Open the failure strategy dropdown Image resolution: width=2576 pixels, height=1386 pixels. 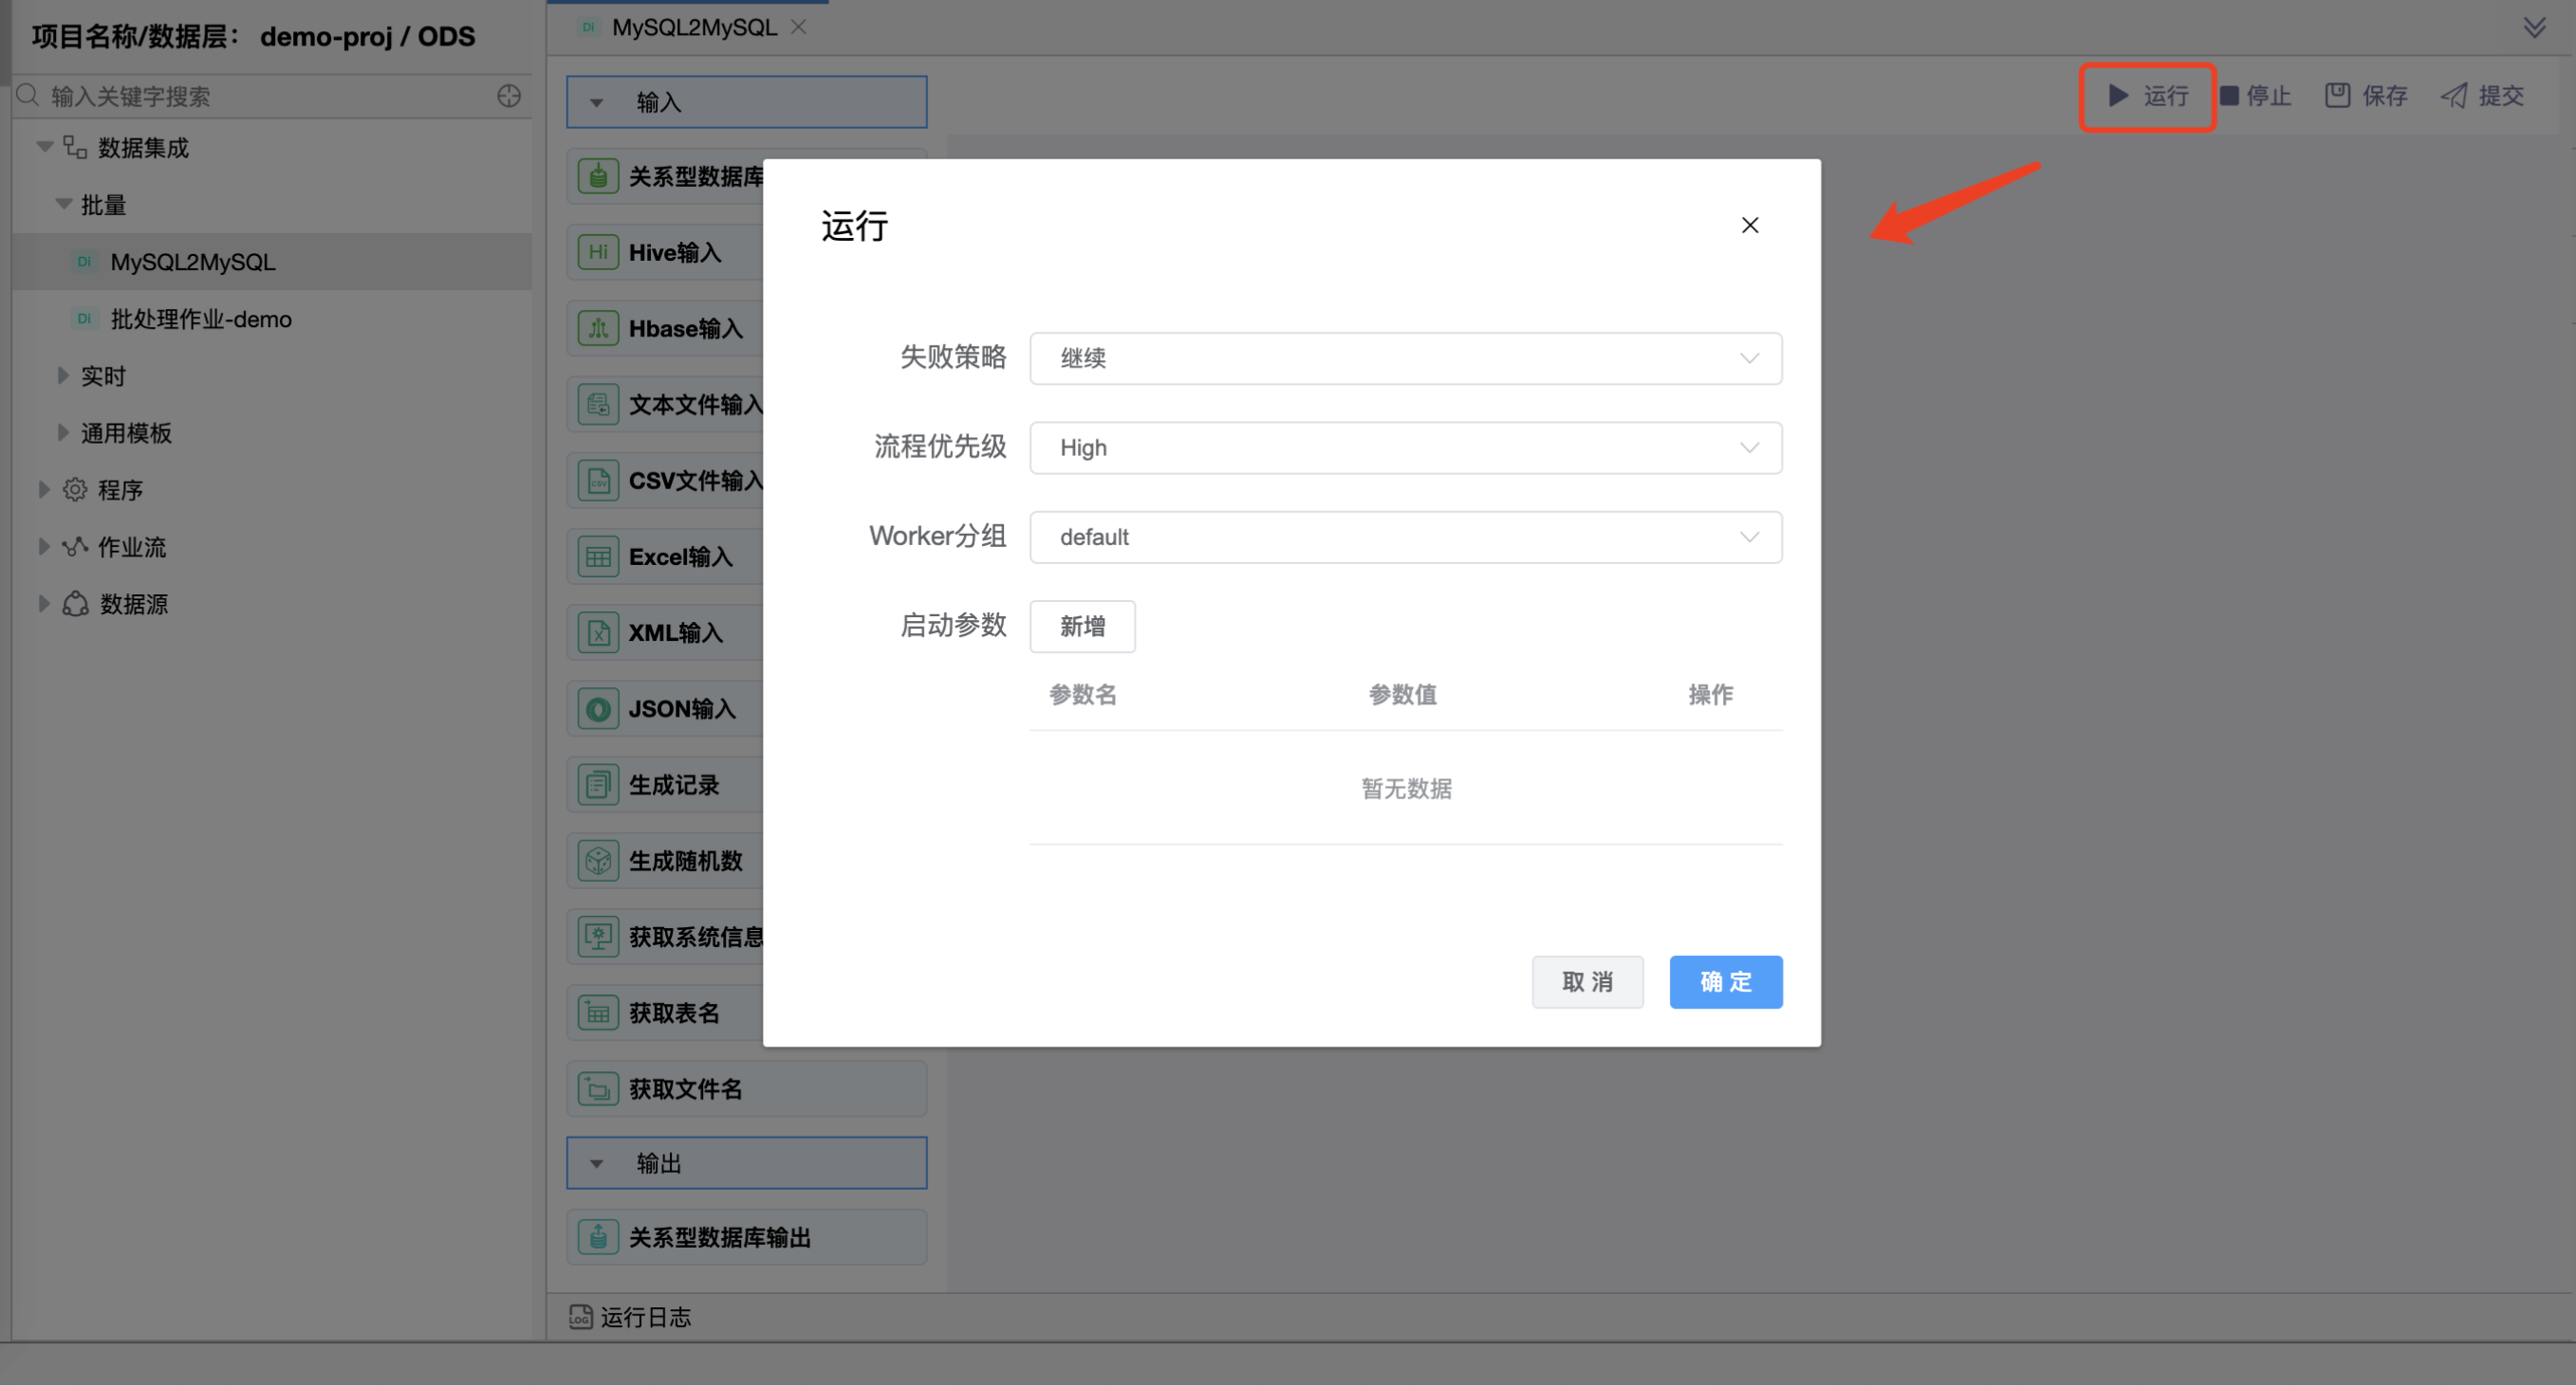coord(1405,357)
